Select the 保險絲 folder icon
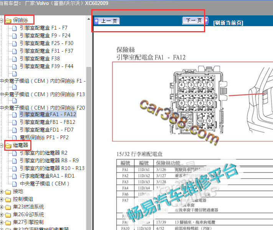The image size is (273, 230). [x=8, y=21]
